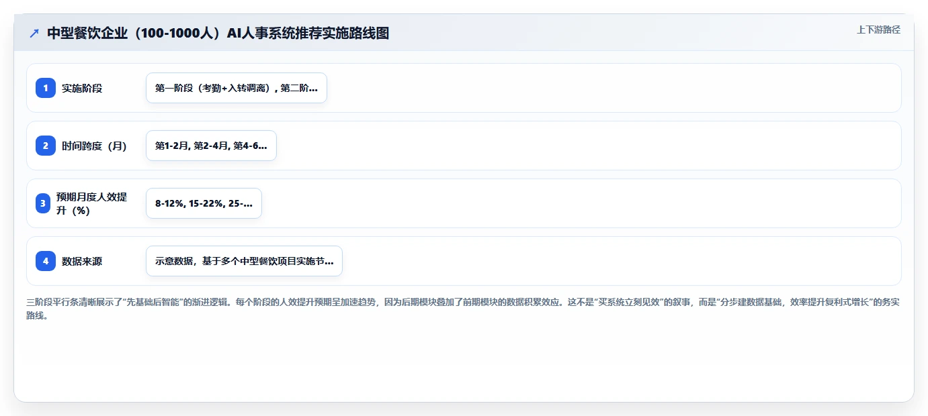Open the 8-12%, 15-22% value chip

[204, 203]
